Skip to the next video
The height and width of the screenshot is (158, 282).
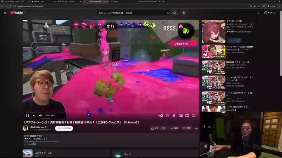tap(34, 115)
